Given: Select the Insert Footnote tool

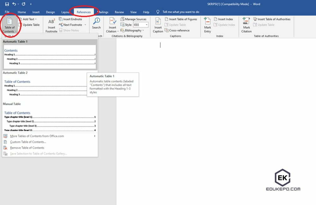Looking at the screenshot, I should [51, 25].
